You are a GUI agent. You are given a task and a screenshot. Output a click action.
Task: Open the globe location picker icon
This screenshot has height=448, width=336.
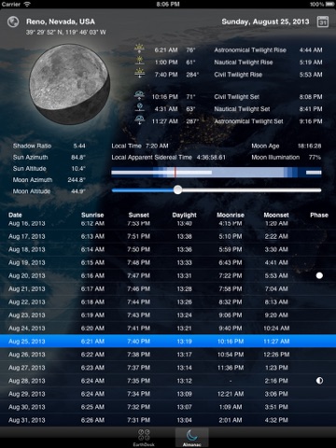[13, 22]
